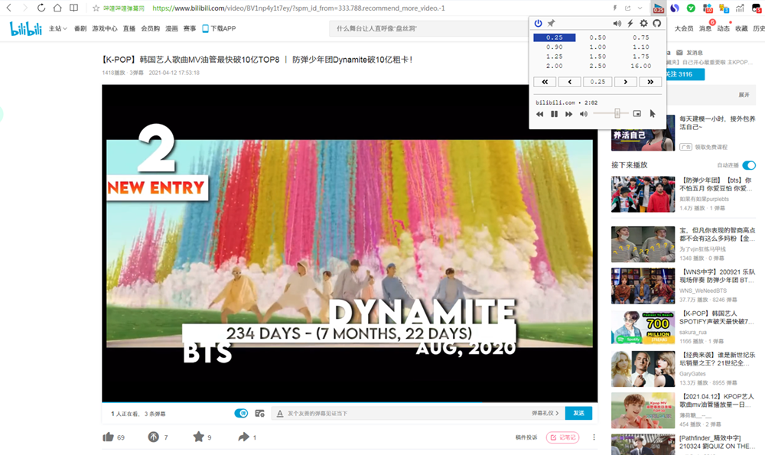Open 收藏 favorites in header
Image resolution: width=765 pixels, height=455 pixels.
(x=741, y=29)
